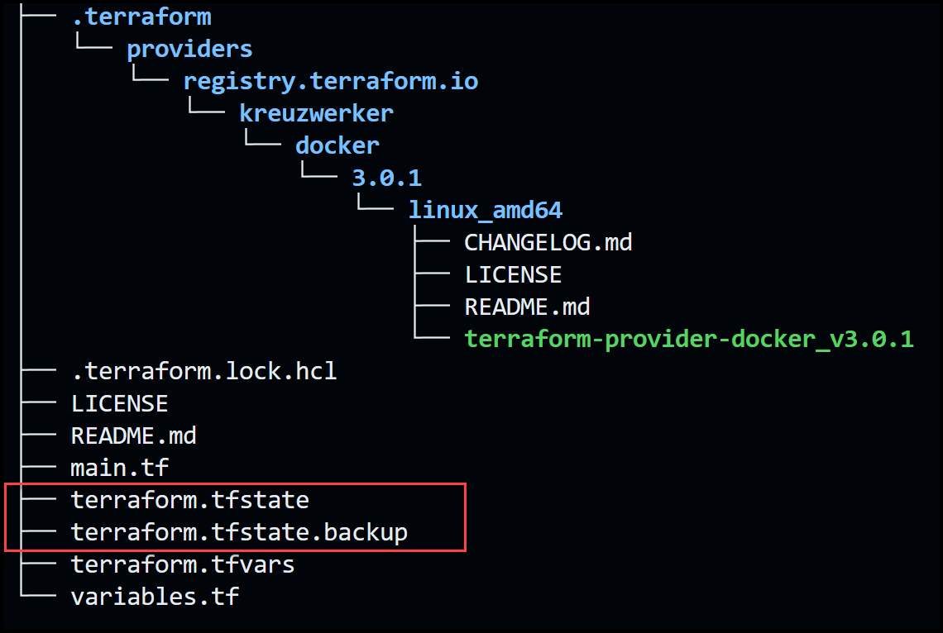The width and height of the screenshot is (943, 633).
Task: Click registry.terraform.io directory text
Action: point(331,82)
